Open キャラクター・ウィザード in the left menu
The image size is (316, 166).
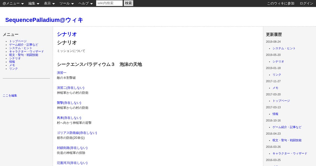(27, 52)
